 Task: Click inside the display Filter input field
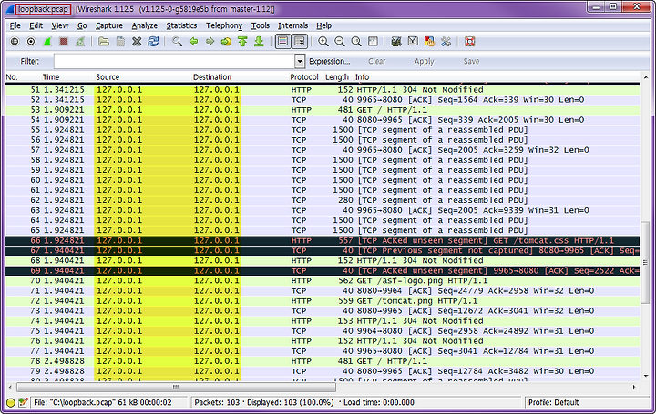tap(174, 61)
